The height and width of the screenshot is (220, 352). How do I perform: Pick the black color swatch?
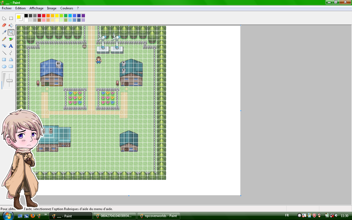click(x=26, y=16)
